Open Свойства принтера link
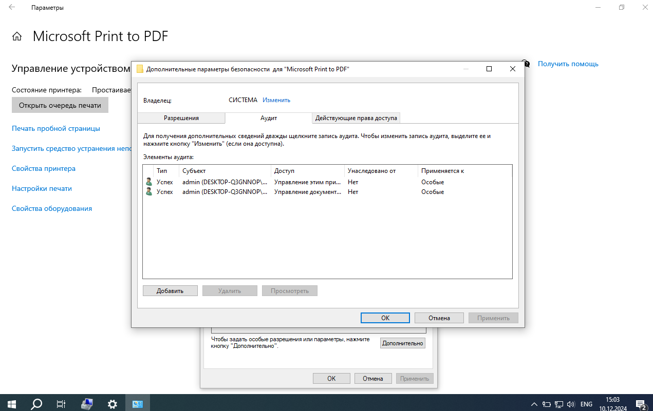653x411 pixels. point(44,168)
